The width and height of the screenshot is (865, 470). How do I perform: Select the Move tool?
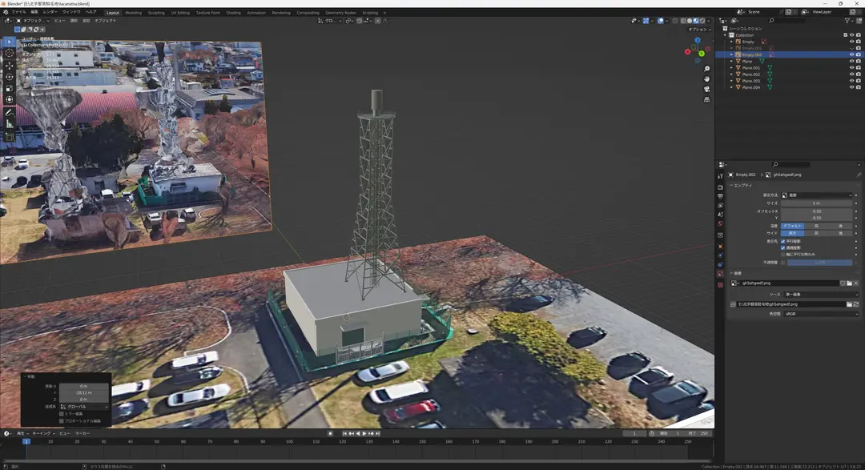(x=10, y=66)
